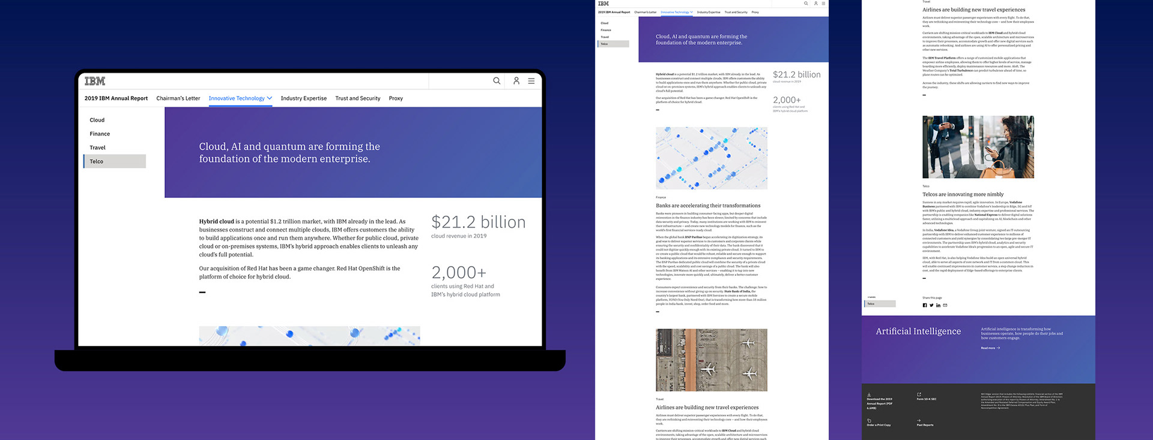Image resolution: width=1153 pixels, height=440 pixels.
Task: Click hamburger menu in middle full-page view
Action: pyautogui.click(x=823, y=4)
